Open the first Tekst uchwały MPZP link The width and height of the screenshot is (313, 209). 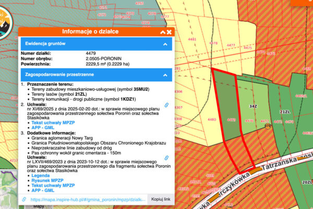(53, 123)
